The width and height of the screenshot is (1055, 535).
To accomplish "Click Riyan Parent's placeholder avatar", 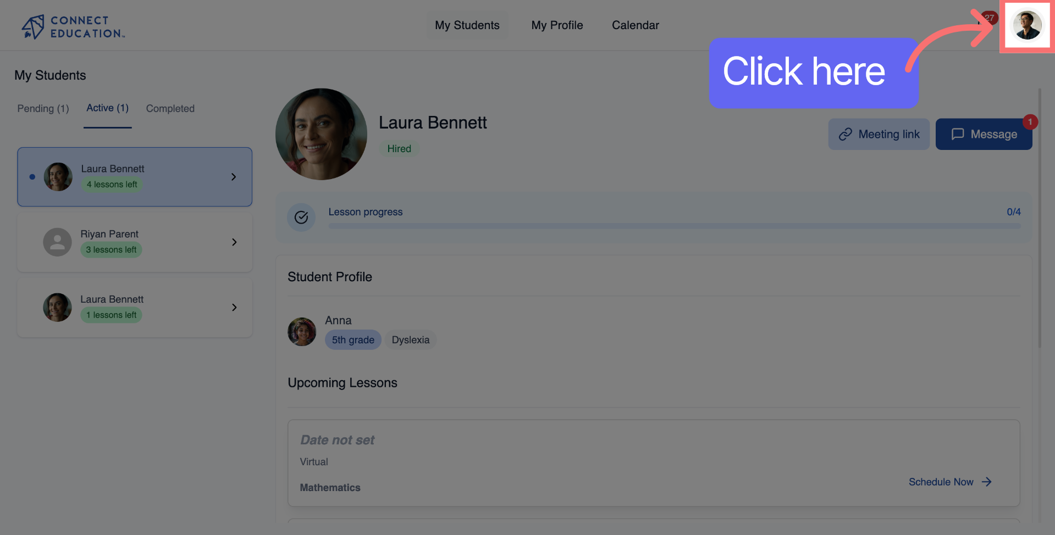I will [x=58, y=242].
